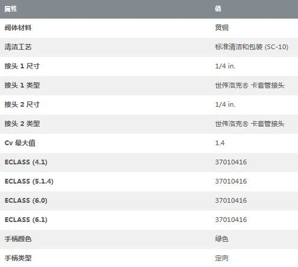Select the 接头 2 尺寸 1/4 in. value
The width and height of the screenshot is (298, 267).
pos(225,104)
